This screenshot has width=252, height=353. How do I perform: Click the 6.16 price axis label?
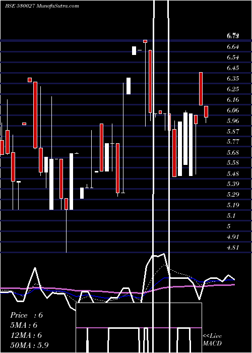[x=233, y=100]
